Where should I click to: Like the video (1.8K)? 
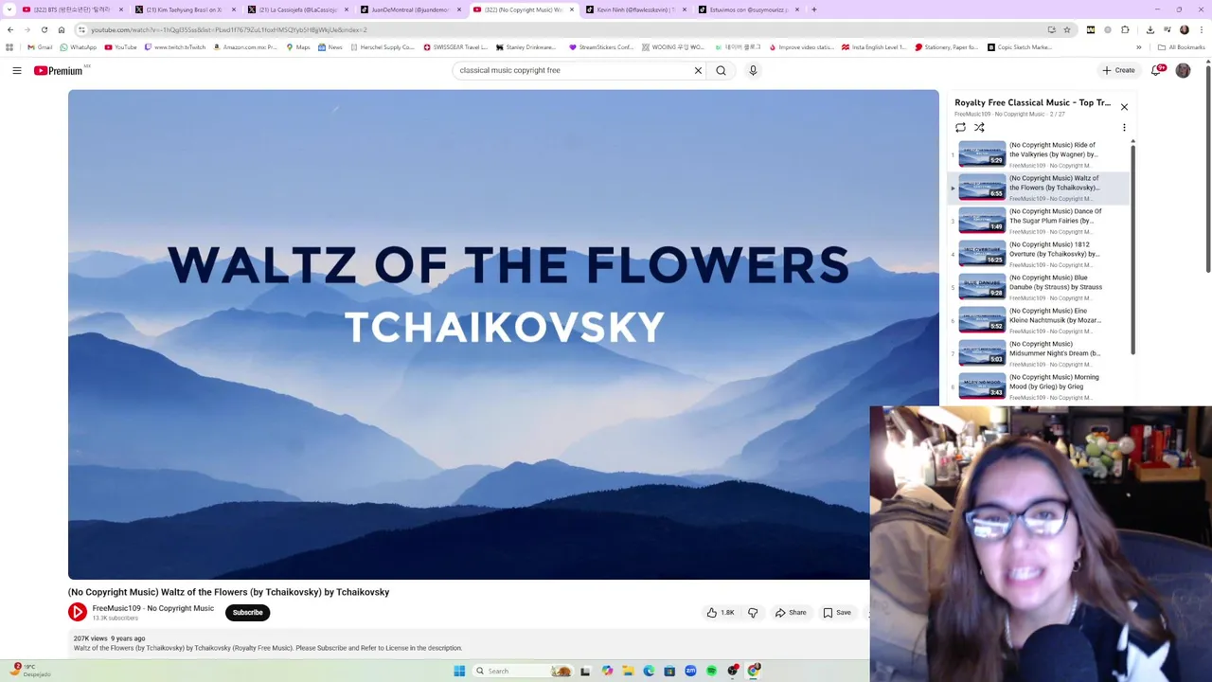(x=721, y=613)
